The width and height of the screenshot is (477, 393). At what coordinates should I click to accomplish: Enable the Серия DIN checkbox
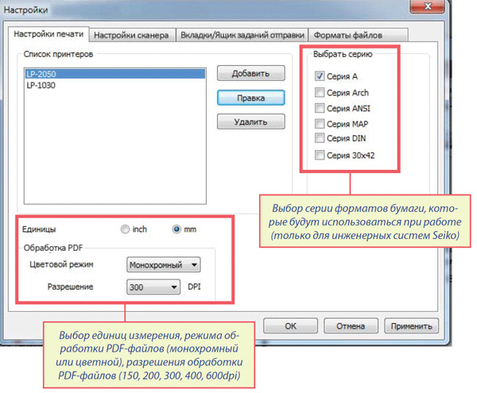(x=320, y=139)
